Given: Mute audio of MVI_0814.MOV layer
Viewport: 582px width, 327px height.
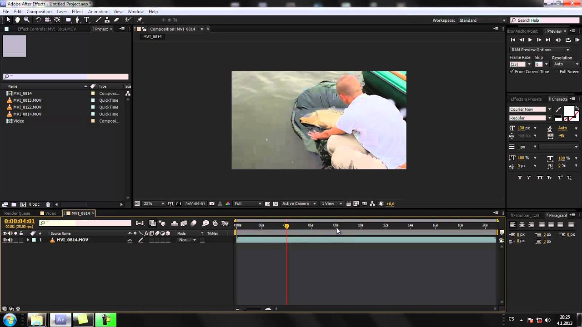Looking at the screenshot, I should click(10, 240).
